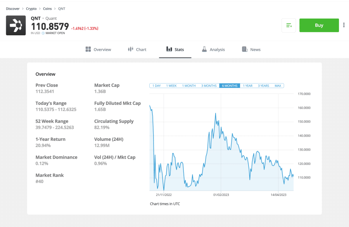Click the 14/04/2023 date axis label
This screenshot has height=227, width=349.
278,195
